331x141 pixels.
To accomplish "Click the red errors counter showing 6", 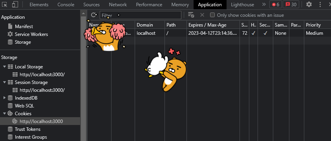I will [276, 5].
